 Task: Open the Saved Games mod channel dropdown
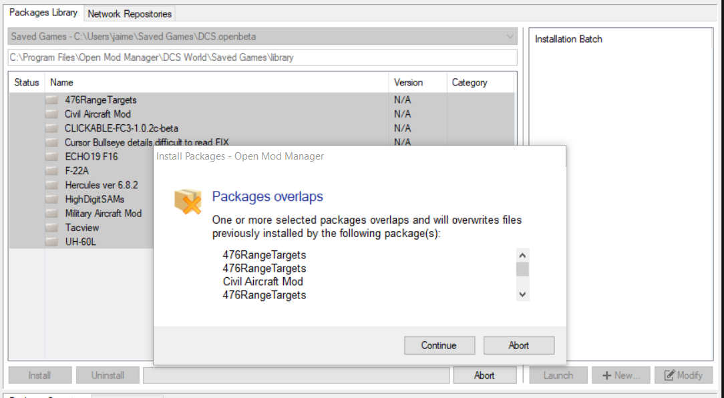click(262, 37)
